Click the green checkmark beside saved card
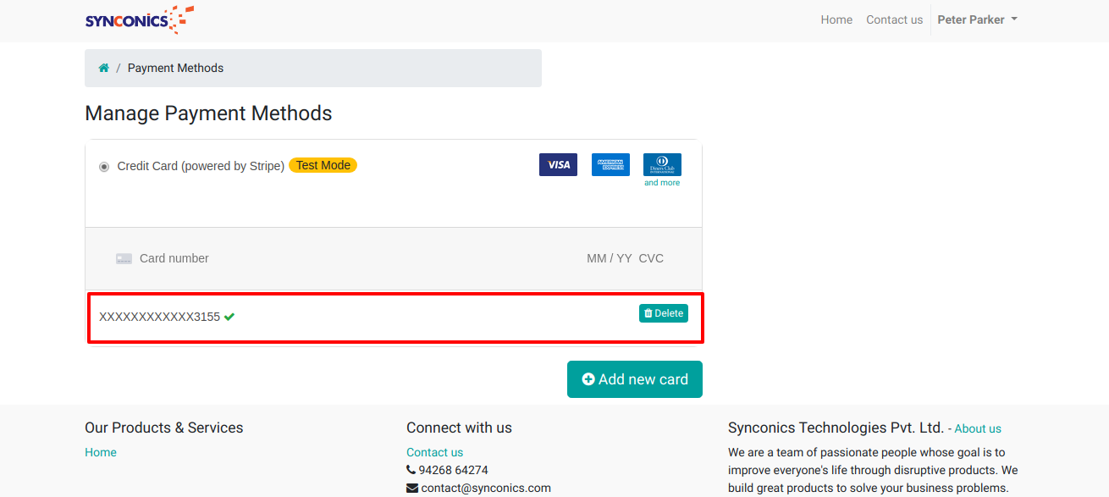The image size is (1109, 497). [x=229, y=317]
